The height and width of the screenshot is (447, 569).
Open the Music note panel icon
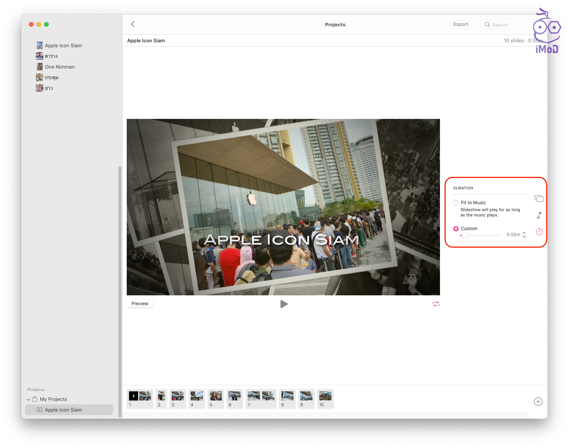[x=539, y=215]
